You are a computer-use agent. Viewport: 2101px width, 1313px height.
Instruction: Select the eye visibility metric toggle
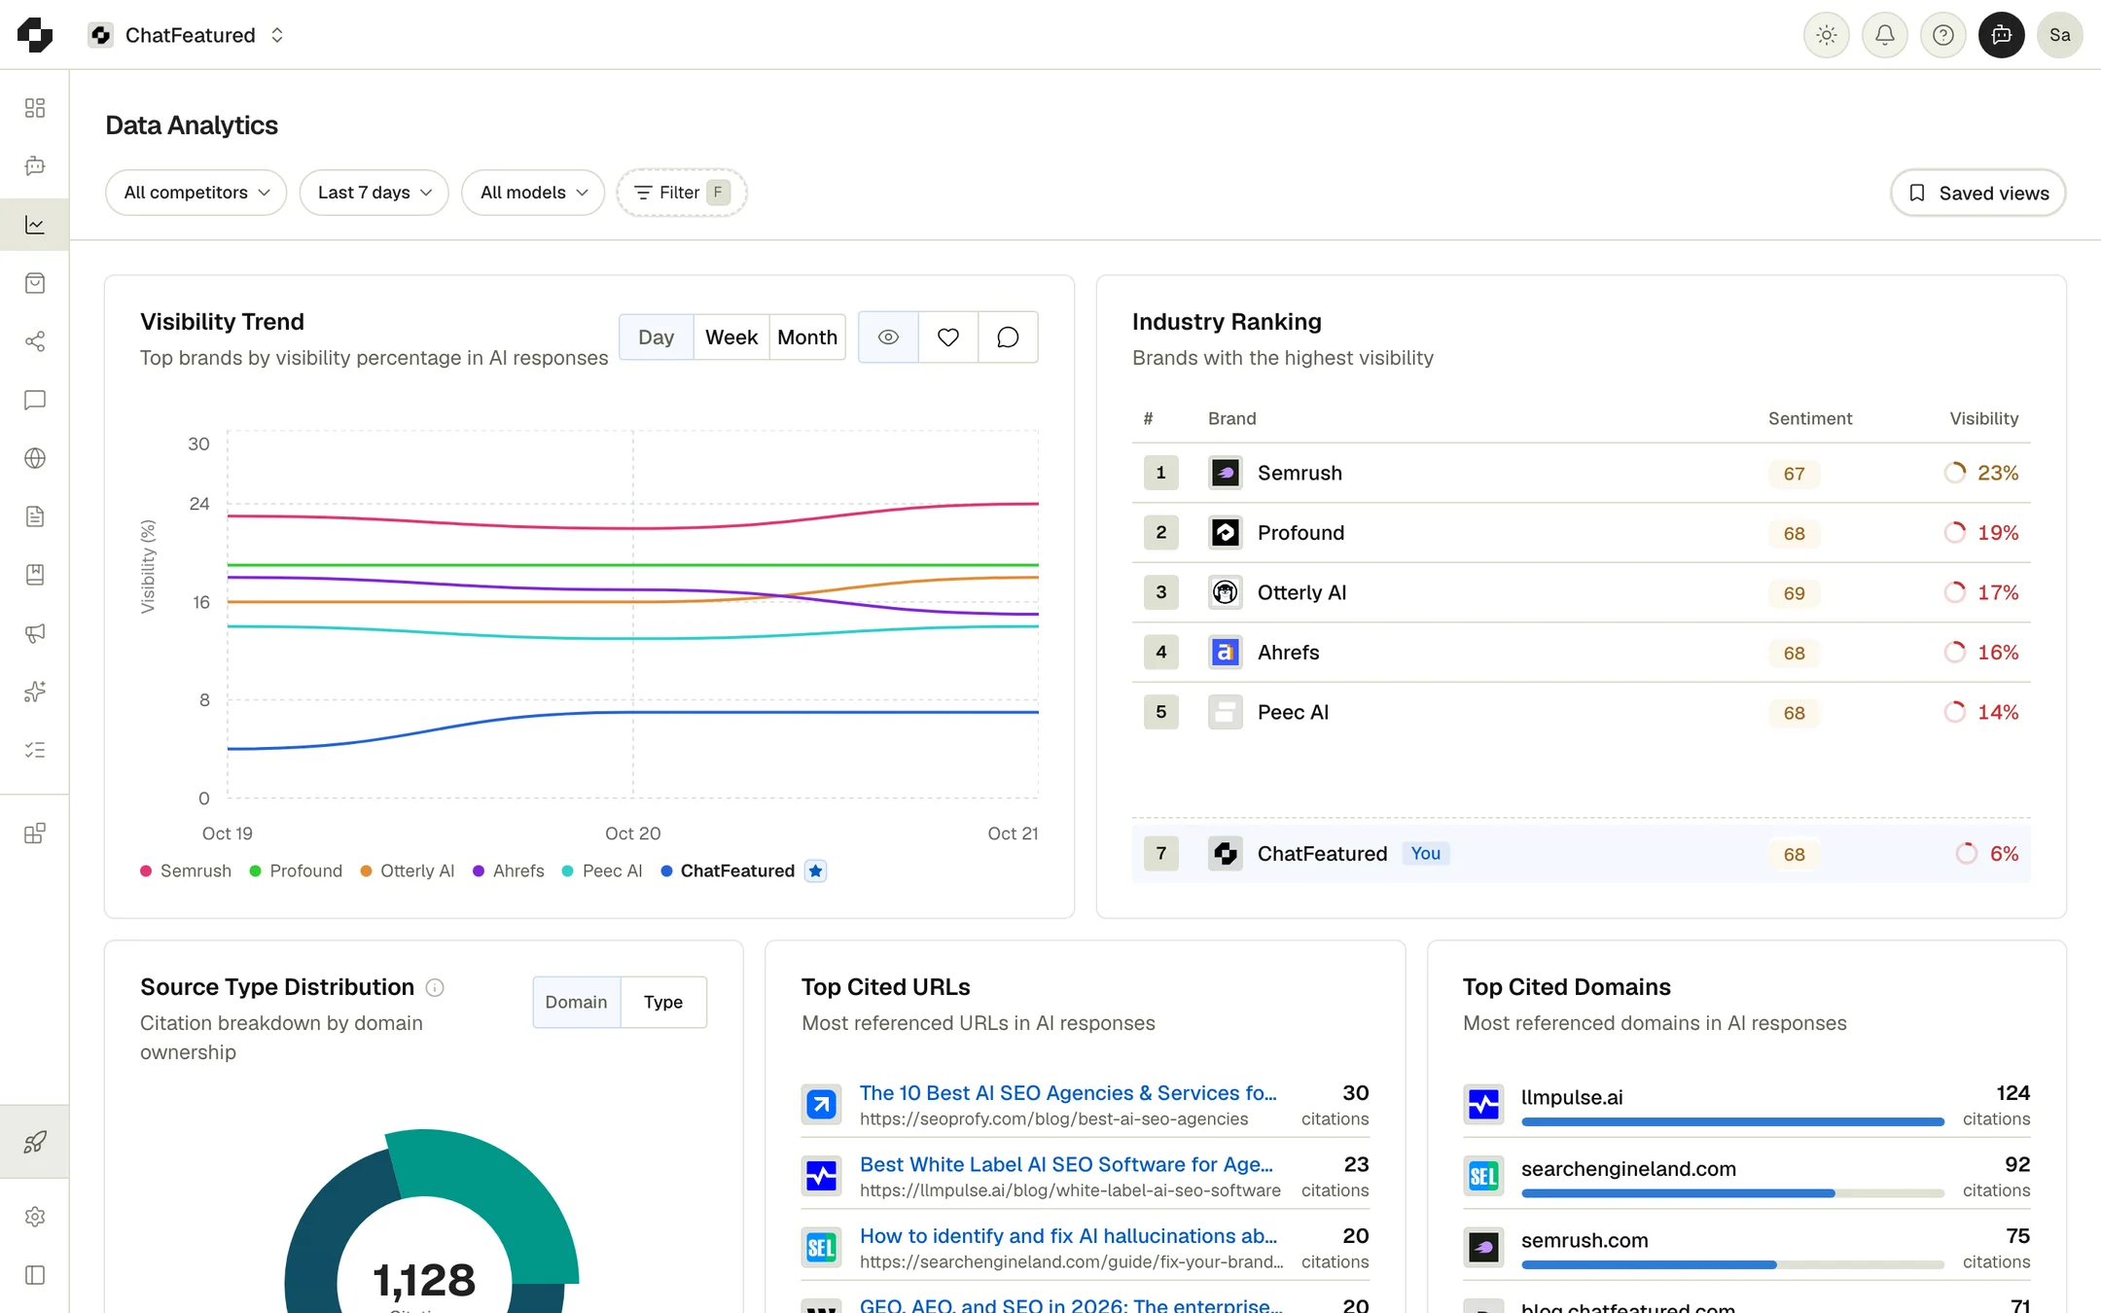coord(888,337)
